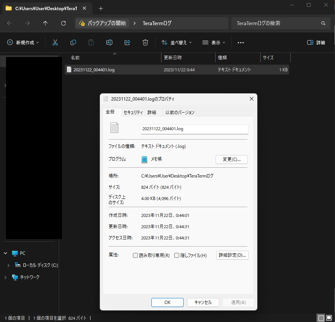This screenshot has width=335, height=322.
Task: Go forward with the right arrow
Action: [x=27, y=23]
